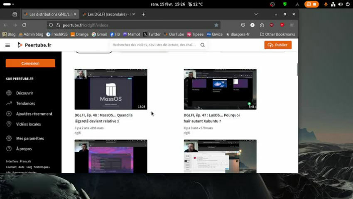This screenshot has height=199, width=353.
Task: Open the Gmail bookmark
Action: pos(99,34)
